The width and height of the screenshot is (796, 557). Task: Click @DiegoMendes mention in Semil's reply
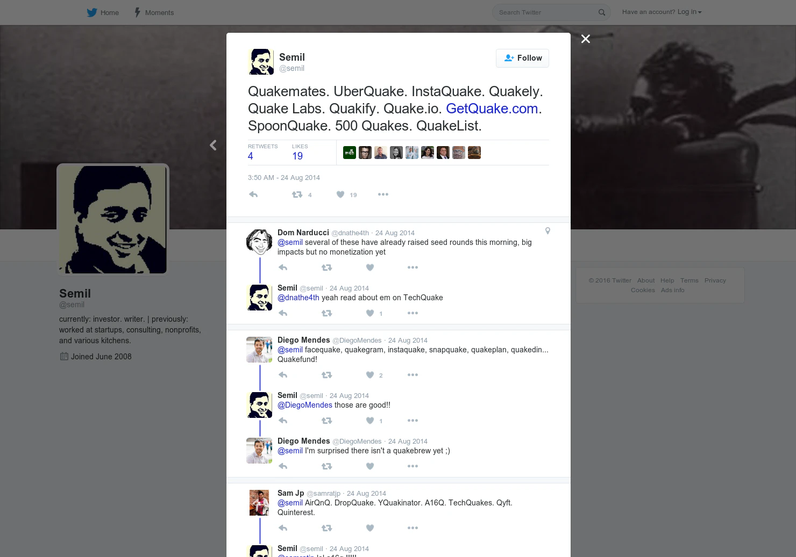pos(305,405)
